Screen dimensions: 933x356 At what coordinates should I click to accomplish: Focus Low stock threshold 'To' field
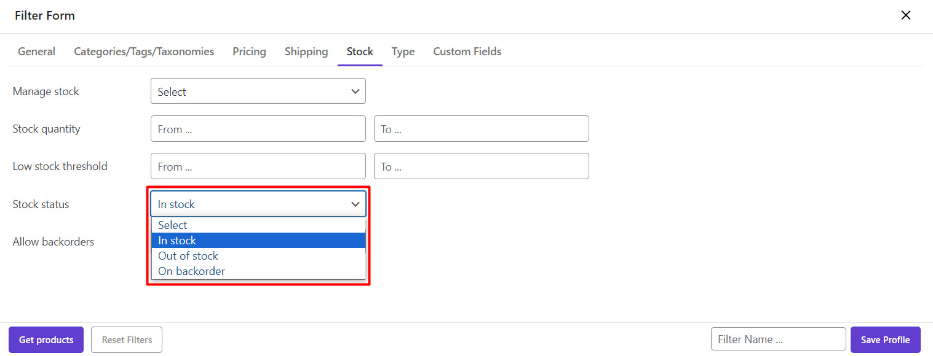coord(481,166)
